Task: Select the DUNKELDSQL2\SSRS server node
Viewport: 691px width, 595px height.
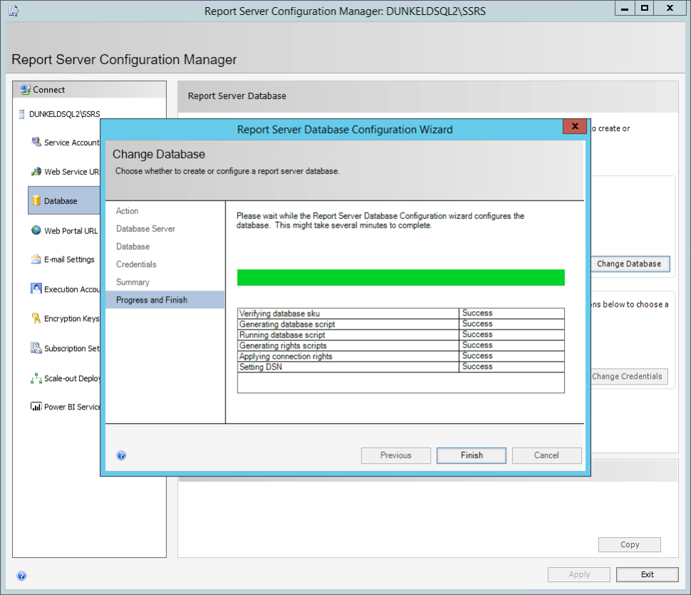Action: [64, 113]
